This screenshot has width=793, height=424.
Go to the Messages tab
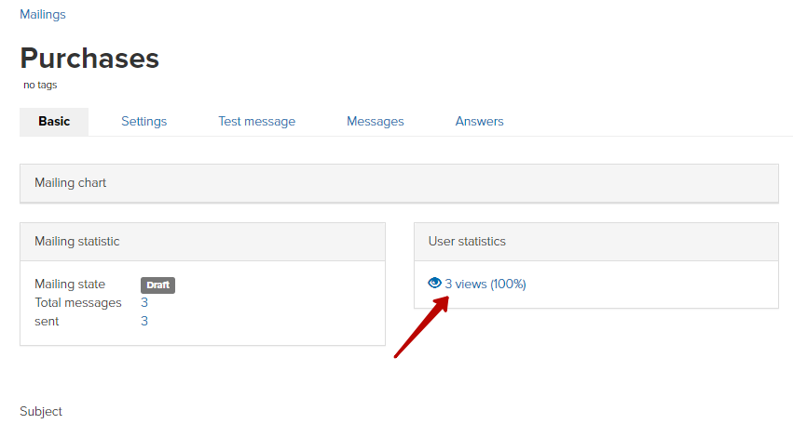[376, 122]
